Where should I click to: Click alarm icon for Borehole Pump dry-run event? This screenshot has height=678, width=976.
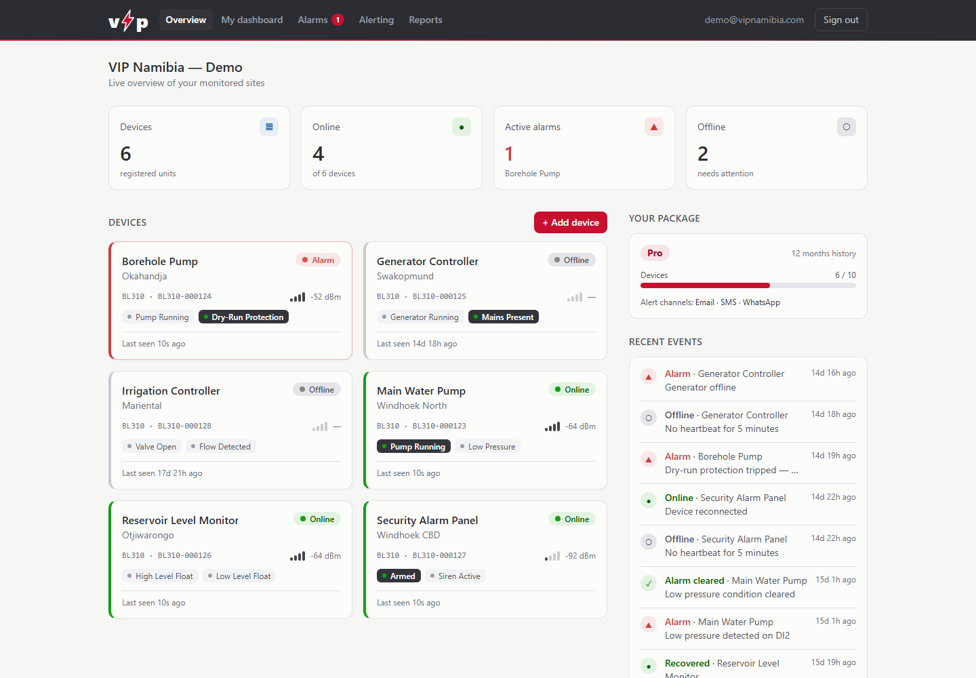[649, 460]
